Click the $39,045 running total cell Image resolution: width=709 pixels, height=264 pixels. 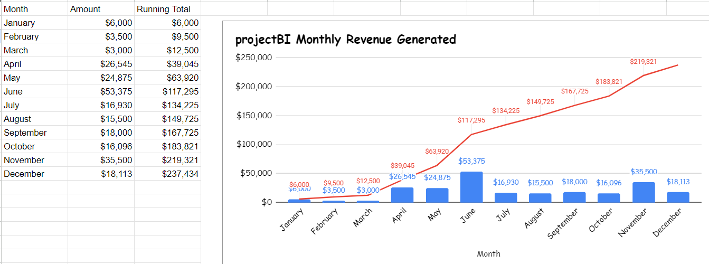[x=167, y=64]
